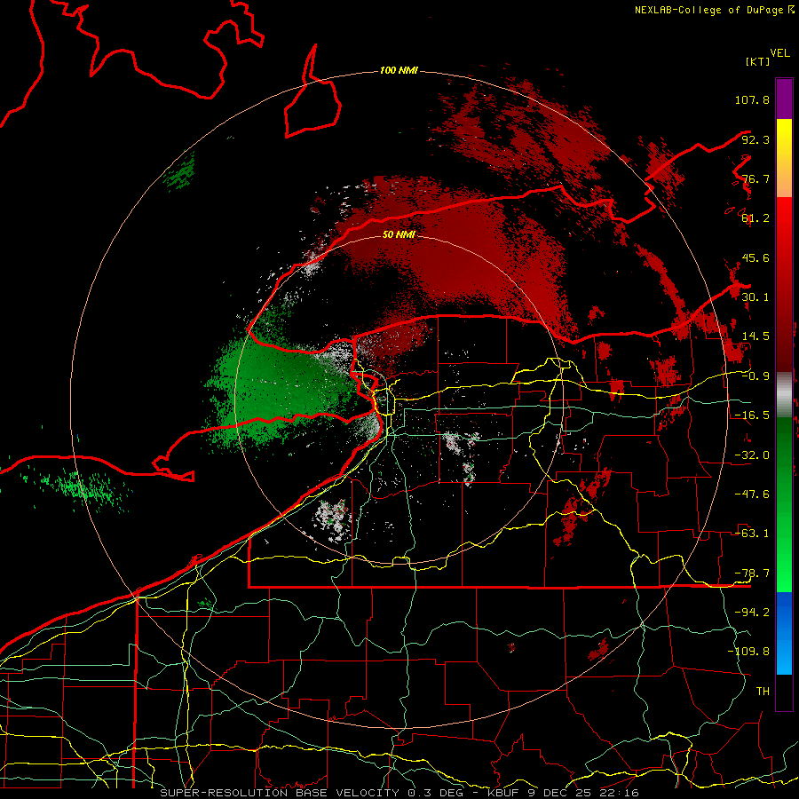Click the 45.6 scale value

(x=755, y=257)
